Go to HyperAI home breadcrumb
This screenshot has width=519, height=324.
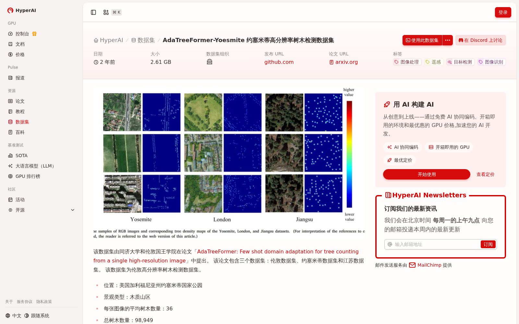coord(108,40)
